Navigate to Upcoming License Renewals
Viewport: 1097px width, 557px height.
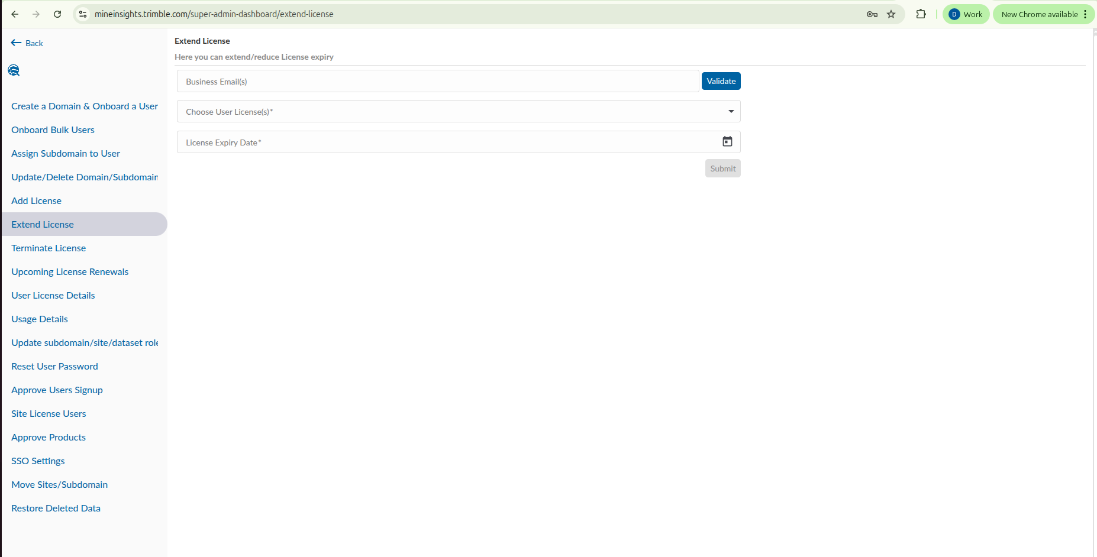(70, 272)
